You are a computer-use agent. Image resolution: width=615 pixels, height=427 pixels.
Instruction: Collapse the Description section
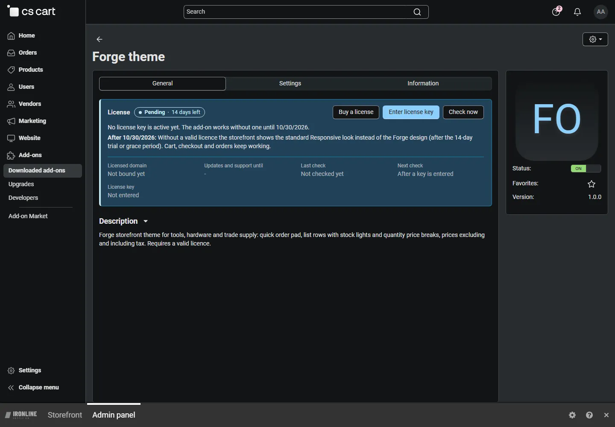pyautogui.click(x=123, y=221)
